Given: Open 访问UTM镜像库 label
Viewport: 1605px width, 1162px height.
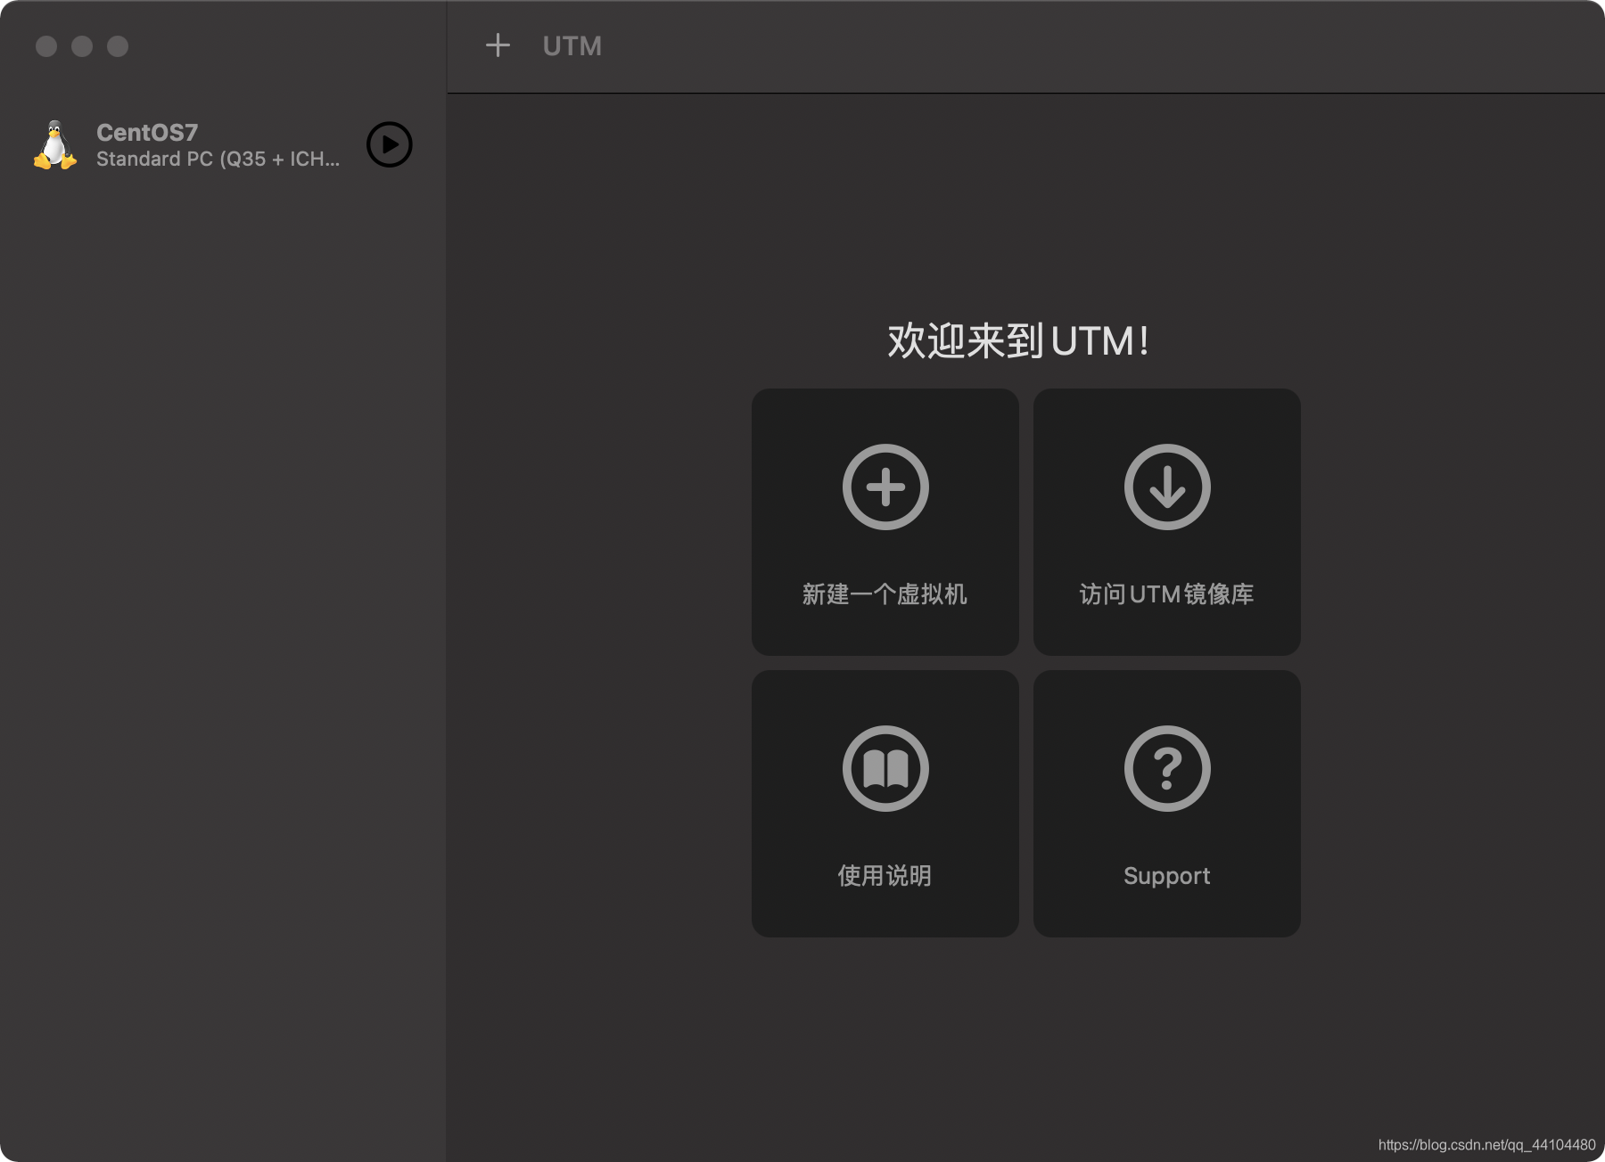Looking at the screenshot, I should (x=1167, y=594).
